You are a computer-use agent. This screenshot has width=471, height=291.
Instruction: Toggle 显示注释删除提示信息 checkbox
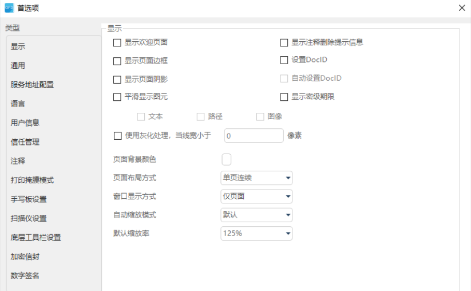[x=284, y=43]
